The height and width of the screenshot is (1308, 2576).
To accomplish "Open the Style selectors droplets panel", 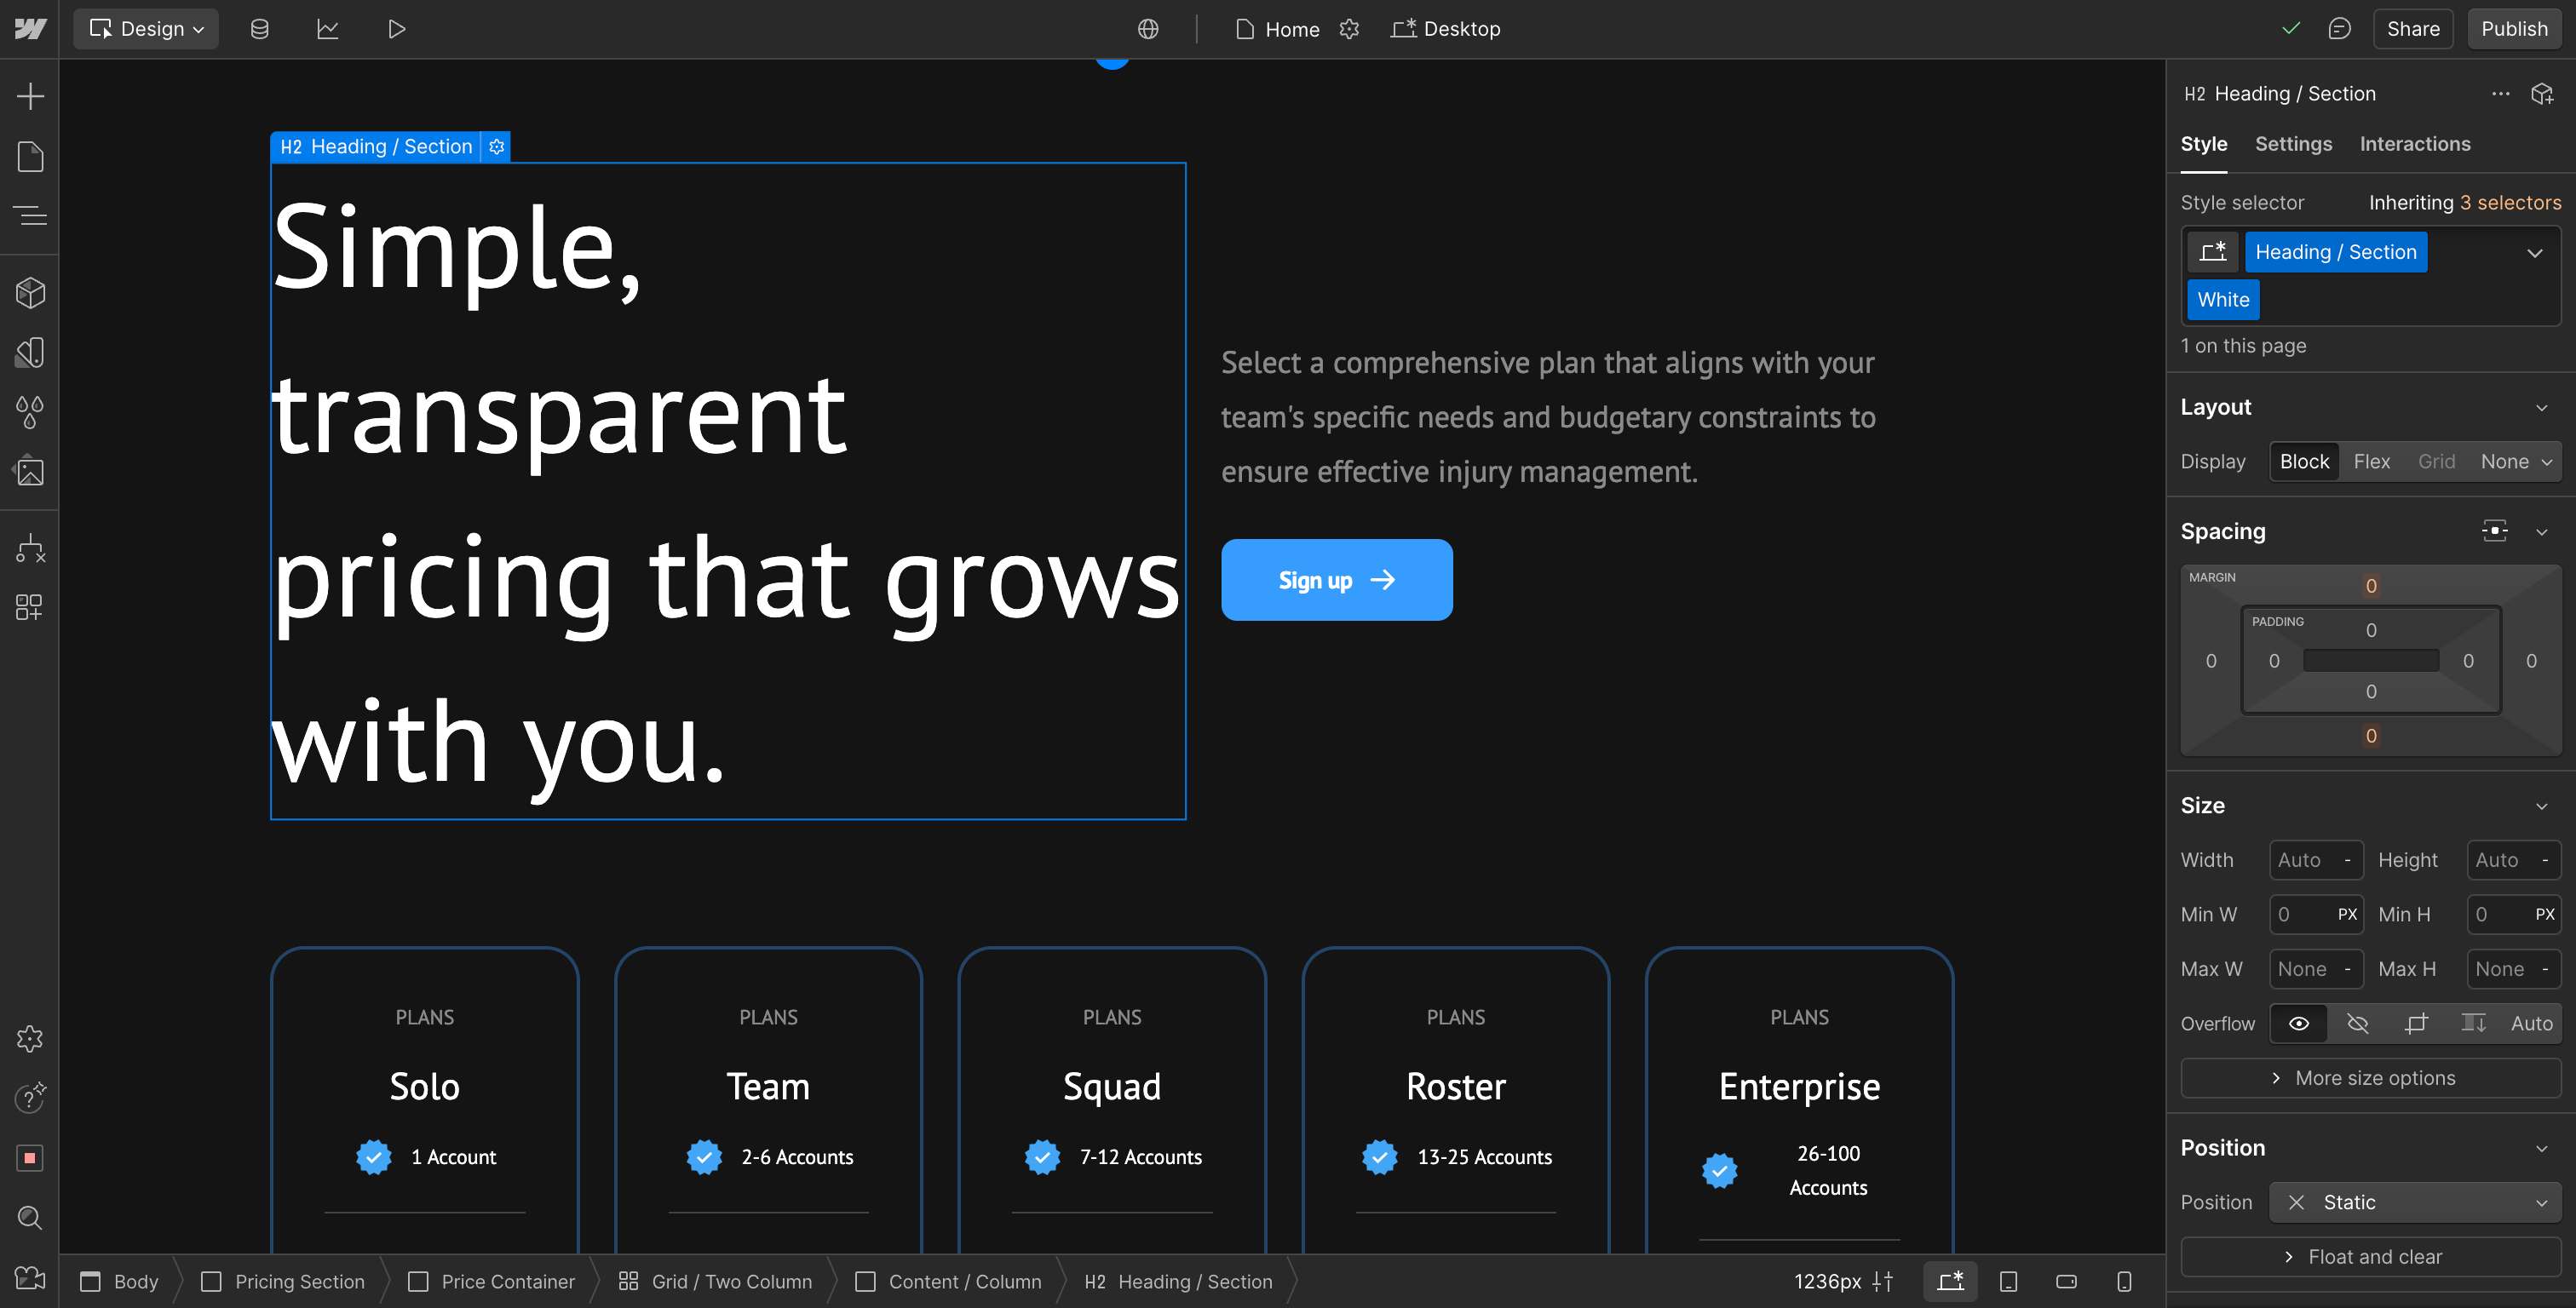I will pyautogui.click(x=30, y=411).
